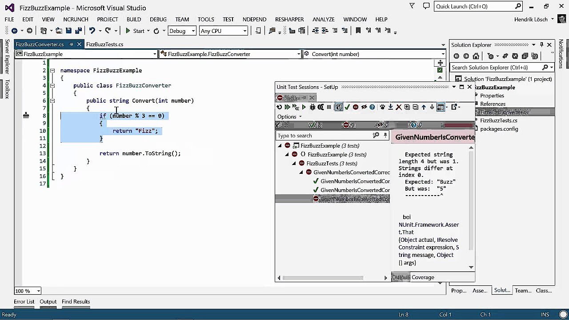
Task: Run selected unit tests green play icon
Action: pyautogui.click(x=304, y=107)
